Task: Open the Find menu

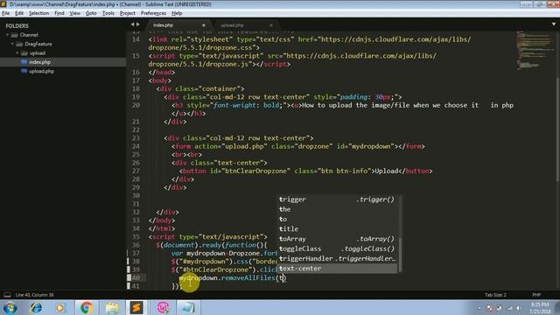Action: pos(59,13)
